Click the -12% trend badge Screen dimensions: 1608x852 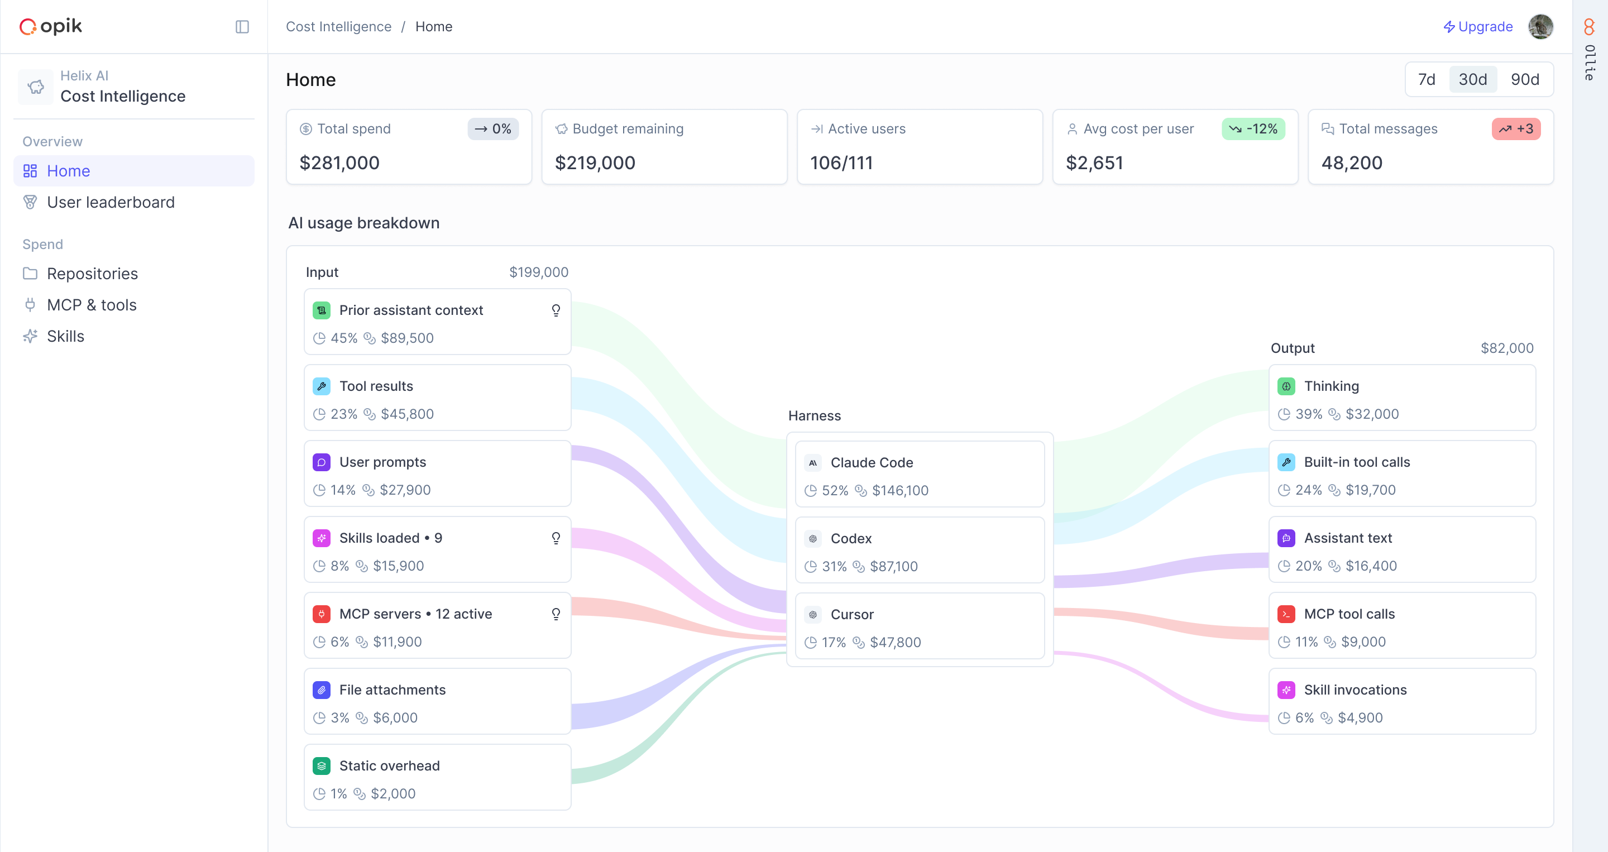[x=1253, y=128]
